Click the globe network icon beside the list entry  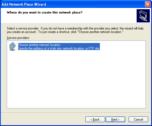pos(12,47)
